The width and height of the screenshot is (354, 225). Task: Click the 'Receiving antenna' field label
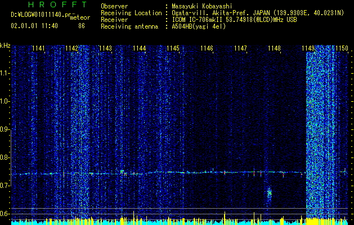129,26
